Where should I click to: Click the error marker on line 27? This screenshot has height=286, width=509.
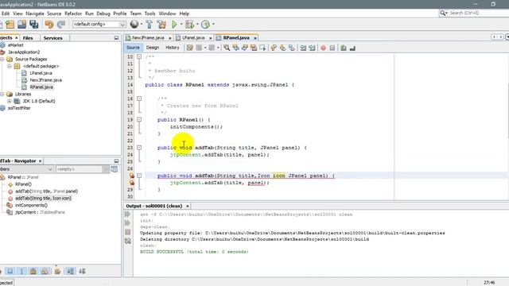pyautogui.click(x=132, y=176)
